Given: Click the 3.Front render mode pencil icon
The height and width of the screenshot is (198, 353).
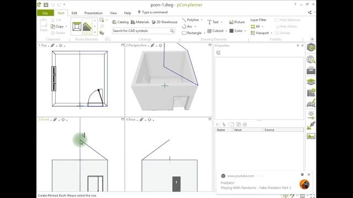Looking at the screenshot, I should coord(55,120).
